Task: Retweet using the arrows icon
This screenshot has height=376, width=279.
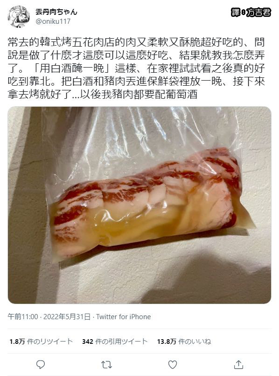Action: pos(106,365)
